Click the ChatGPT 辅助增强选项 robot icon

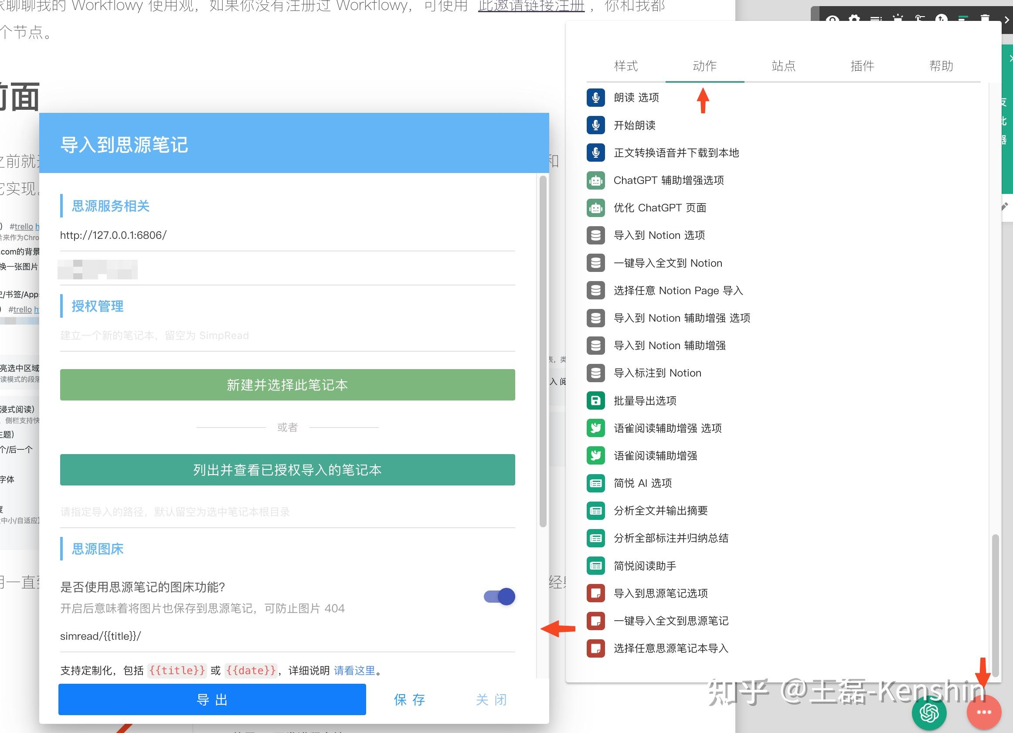coord(595,180)
